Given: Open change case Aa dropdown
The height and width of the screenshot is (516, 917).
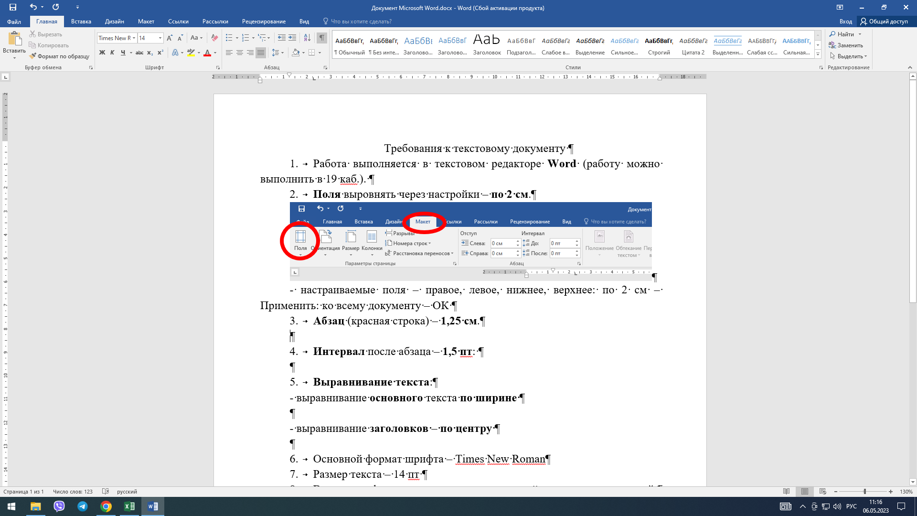Looking at the screenshot, I should [196, 38].
